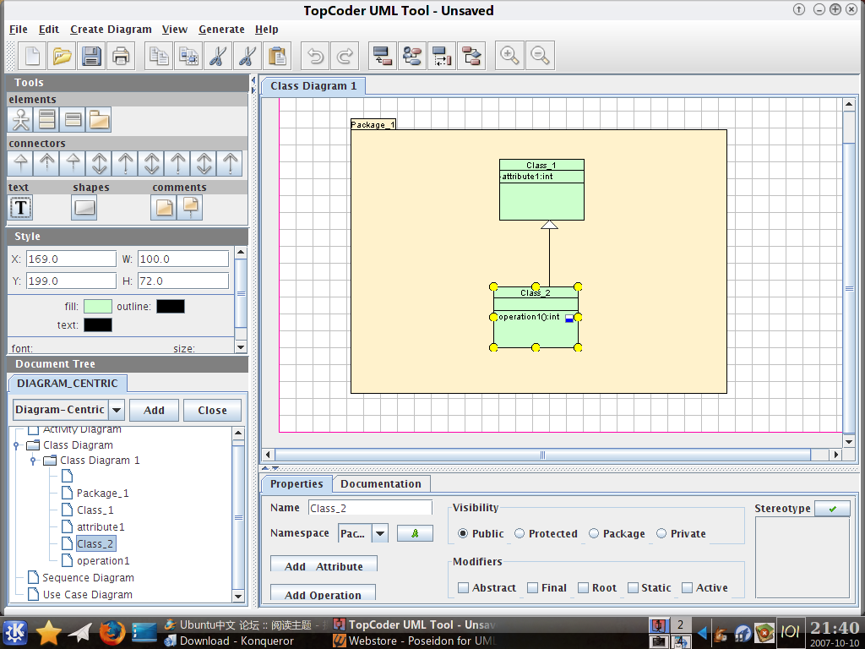This screenshot has height=649, width=865.
Task: Select the actor stick-figure element tool
Action: tap(21, 120)
